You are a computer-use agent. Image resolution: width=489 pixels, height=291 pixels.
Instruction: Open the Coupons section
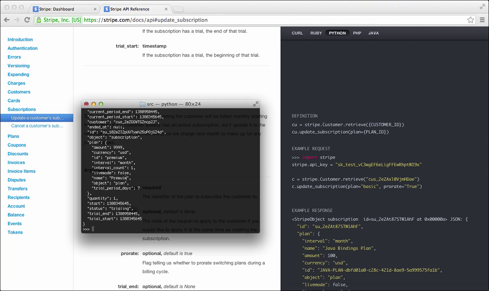[17, 145]
